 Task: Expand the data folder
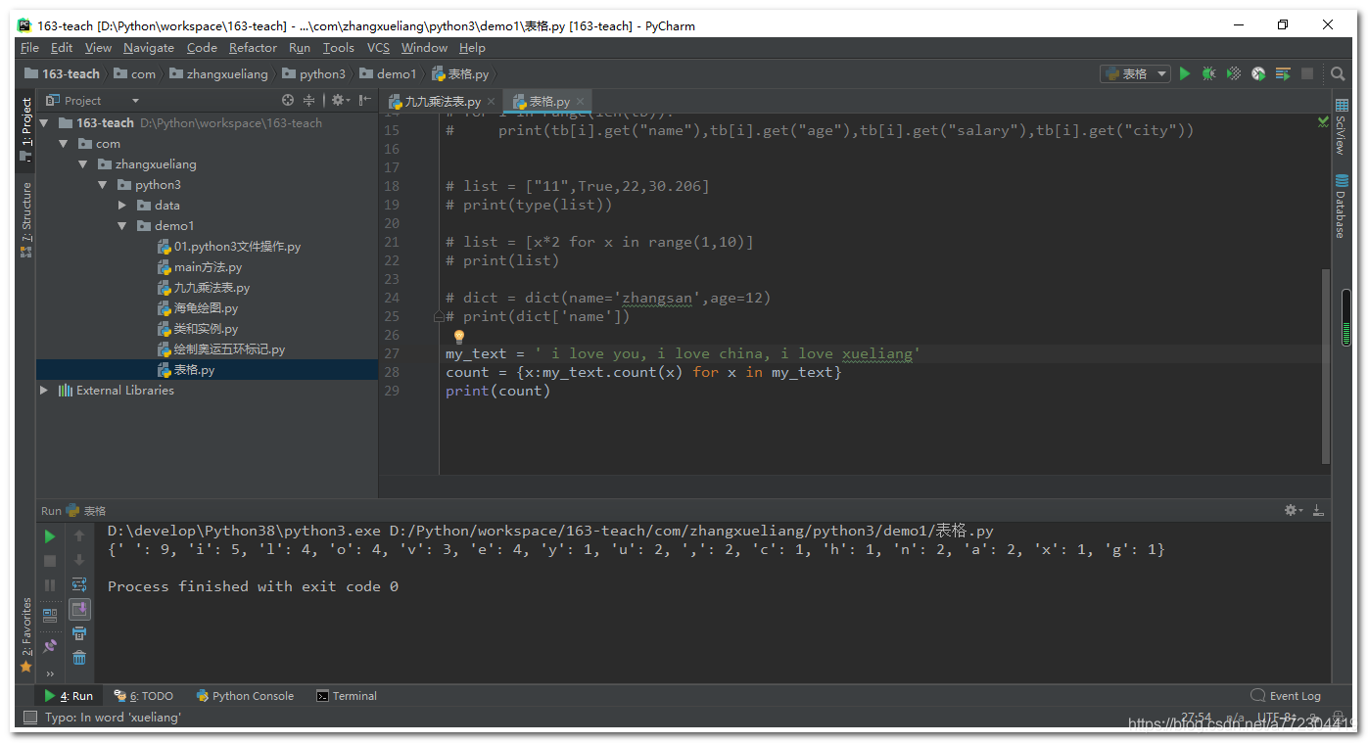coord(122,206)
